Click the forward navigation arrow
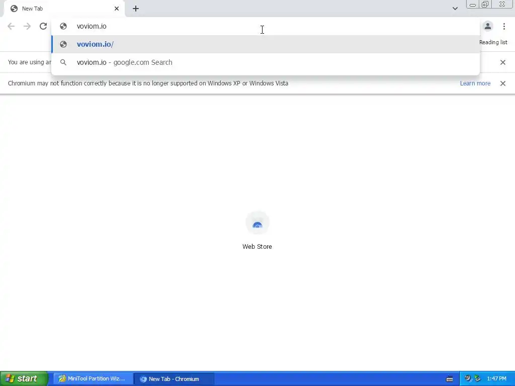 coord(27,26)
